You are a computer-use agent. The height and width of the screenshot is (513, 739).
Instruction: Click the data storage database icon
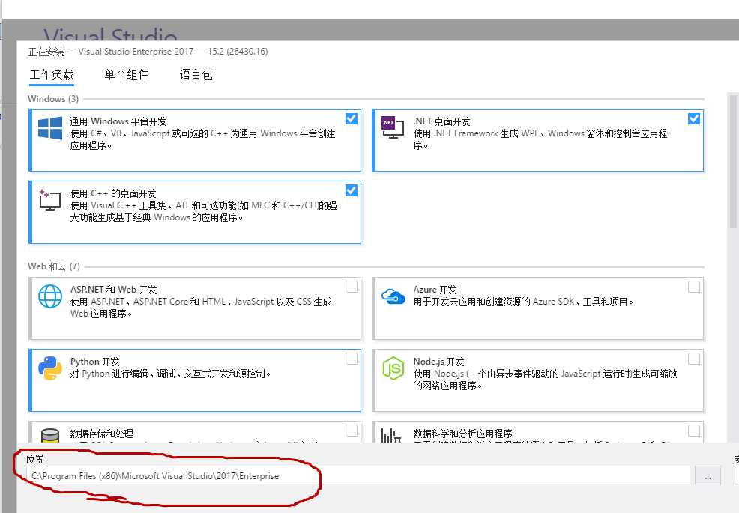click(50, 435)
